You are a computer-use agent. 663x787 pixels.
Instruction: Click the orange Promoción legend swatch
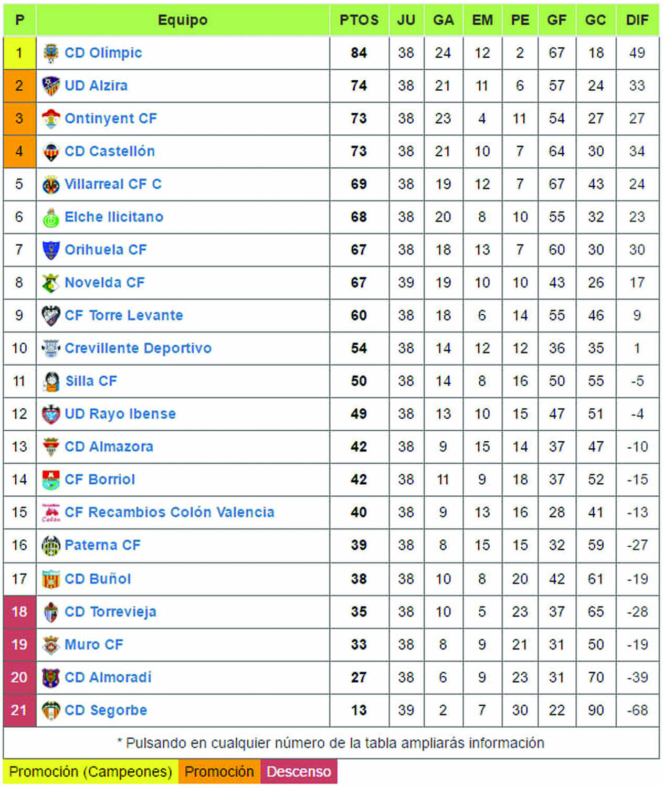(x=219, y=772)
